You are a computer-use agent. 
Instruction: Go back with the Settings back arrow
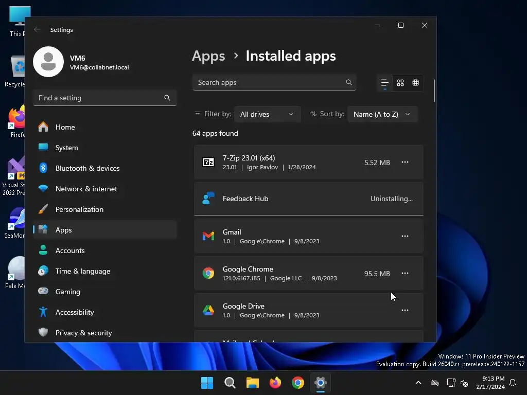[x=37, y=29]
